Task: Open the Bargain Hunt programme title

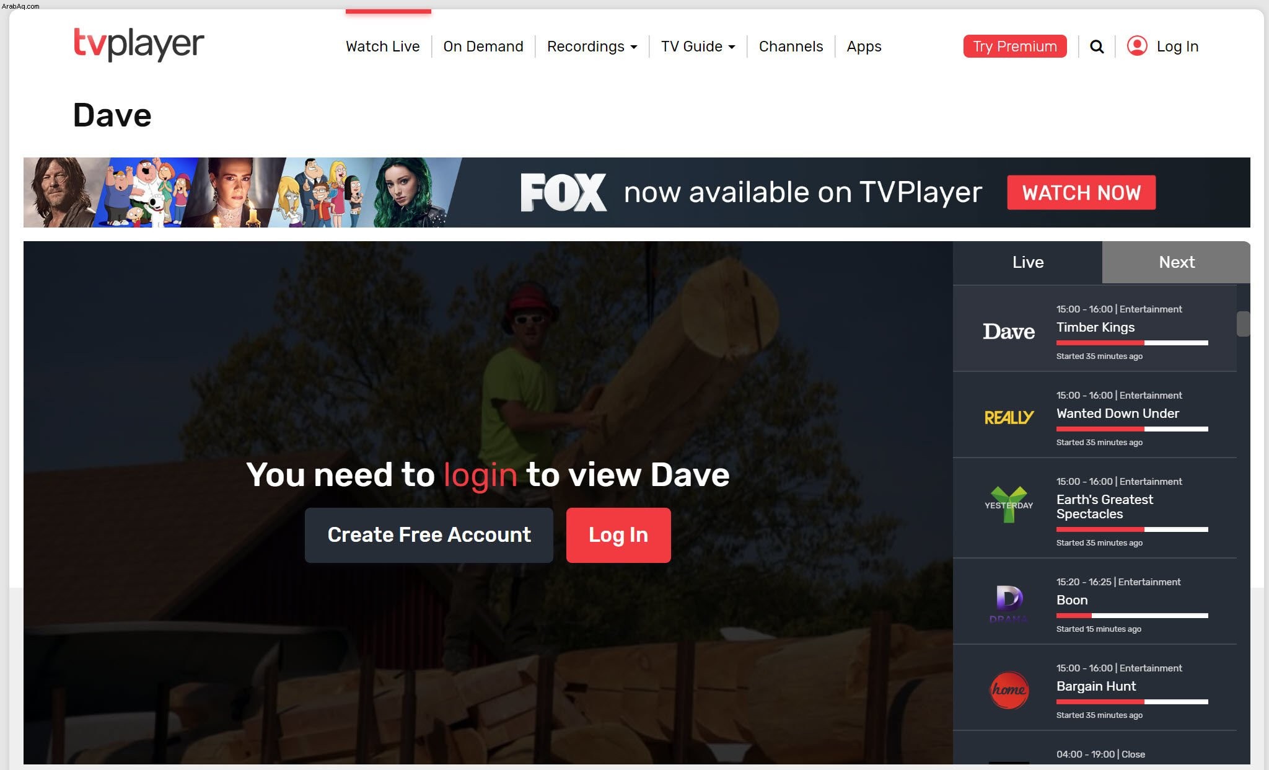Action: tap(1096, 686)
